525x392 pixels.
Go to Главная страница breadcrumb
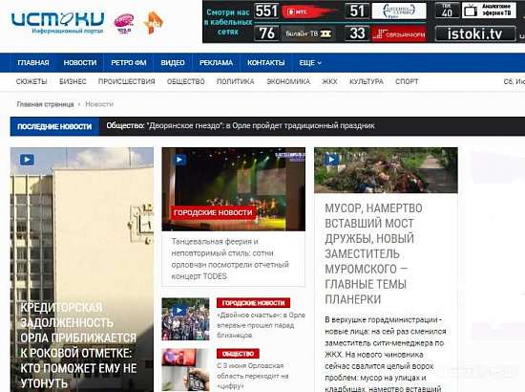point(45,104)
